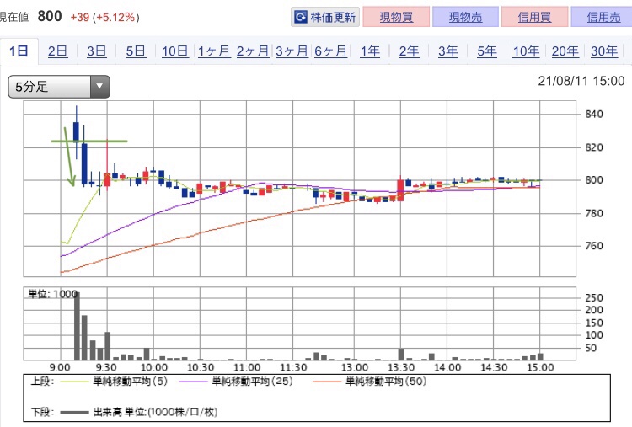632x427 pixels.
Task: Click the 信用買 button
Action: (535, 17)
